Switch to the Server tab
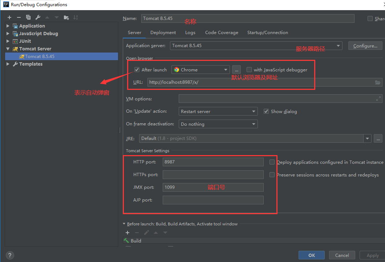 click(134, 33)
